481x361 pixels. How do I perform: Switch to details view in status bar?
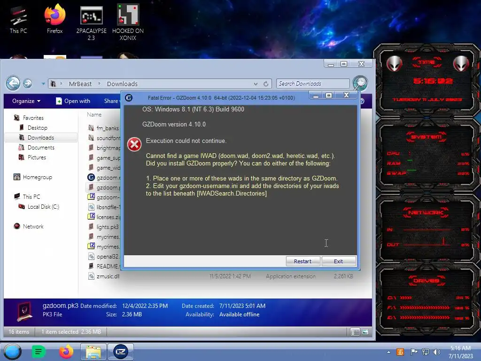(x=355, y=332)
